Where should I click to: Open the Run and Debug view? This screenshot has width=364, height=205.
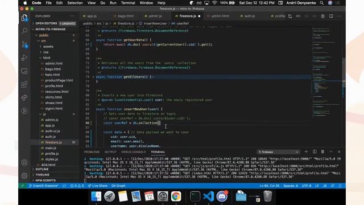[x=24, y=58]
